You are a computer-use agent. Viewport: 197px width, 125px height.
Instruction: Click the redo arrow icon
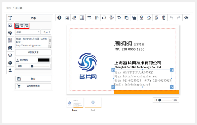tap(179, 18)
